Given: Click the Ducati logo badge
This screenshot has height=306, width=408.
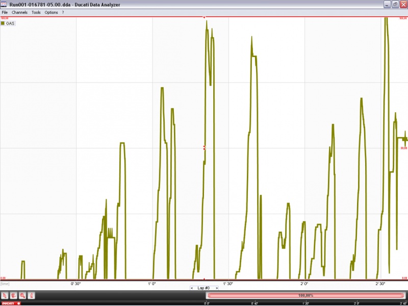Looking at the screenshot, I should click(10, 303).
